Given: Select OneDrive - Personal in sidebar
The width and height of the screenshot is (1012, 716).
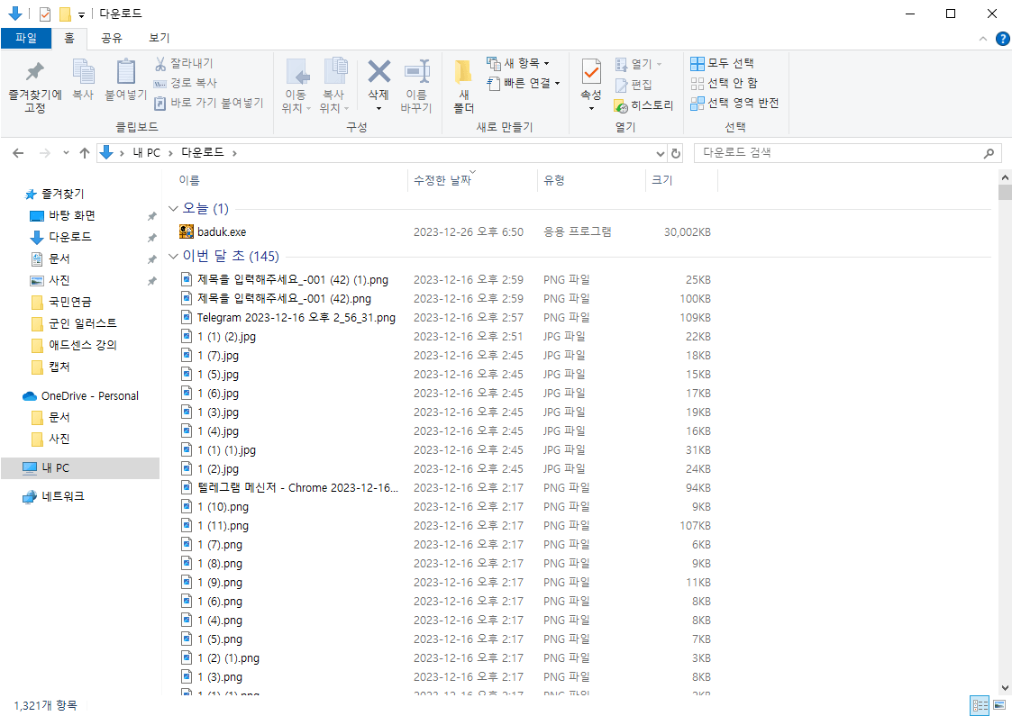Looking at the screenshot, I should tap(89, 396).
